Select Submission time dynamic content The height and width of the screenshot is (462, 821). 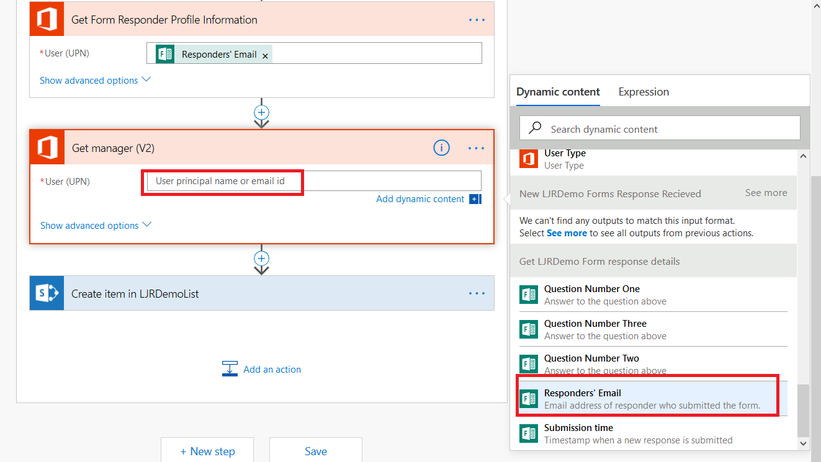point(653,433)
